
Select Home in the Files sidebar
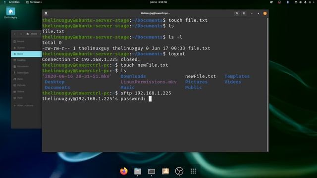pos(26,54)
